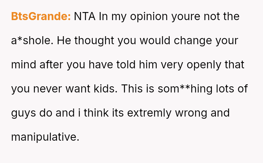Click the word change in second line
Screen dimensions: 263x163
click(x=193, y=41)
